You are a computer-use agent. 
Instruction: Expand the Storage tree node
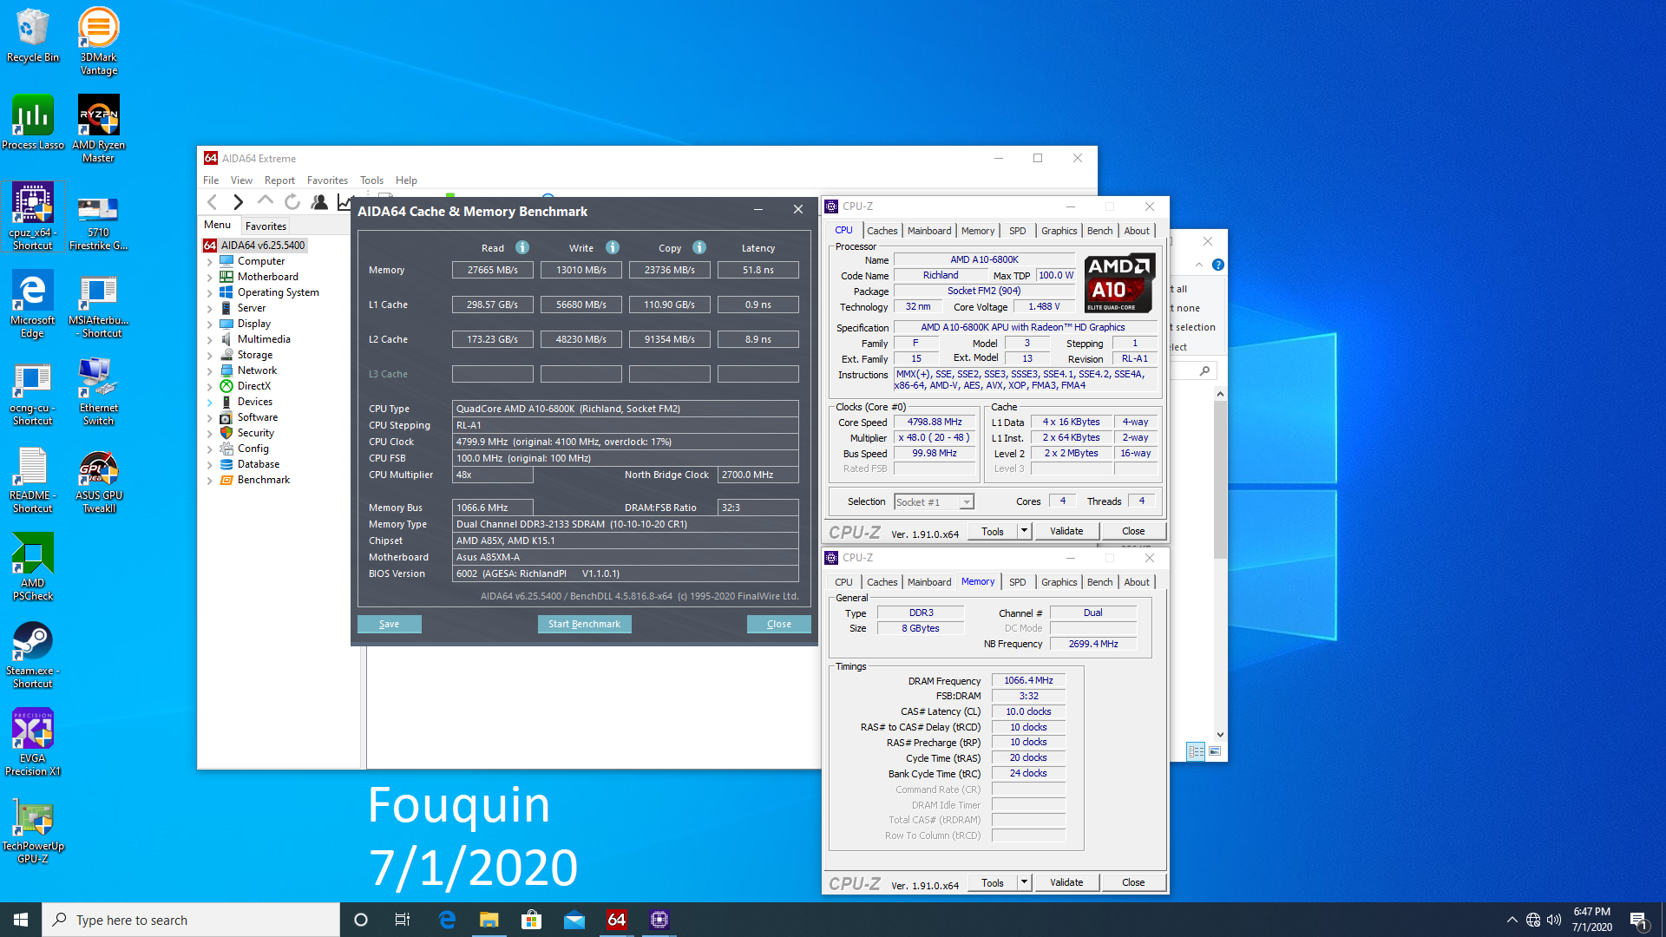point(209,355)
